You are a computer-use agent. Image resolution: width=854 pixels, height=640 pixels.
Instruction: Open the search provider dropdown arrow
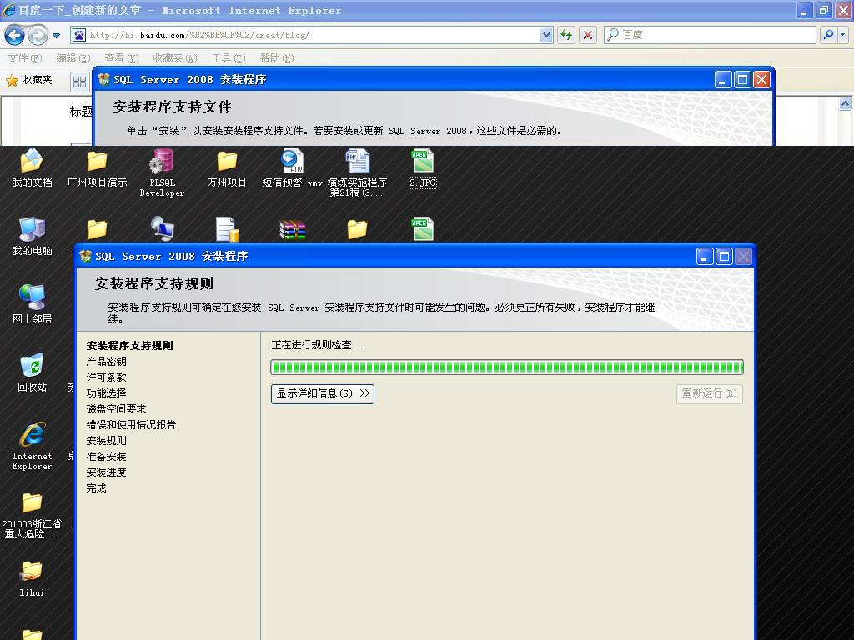843,35
